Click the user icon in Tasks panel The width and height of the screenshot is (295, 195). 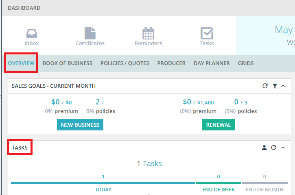point(264,147)
